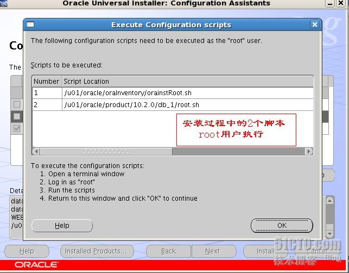Click the Script Location column header
The height and width of the screenshot is (273, 349).
[188, 82]
